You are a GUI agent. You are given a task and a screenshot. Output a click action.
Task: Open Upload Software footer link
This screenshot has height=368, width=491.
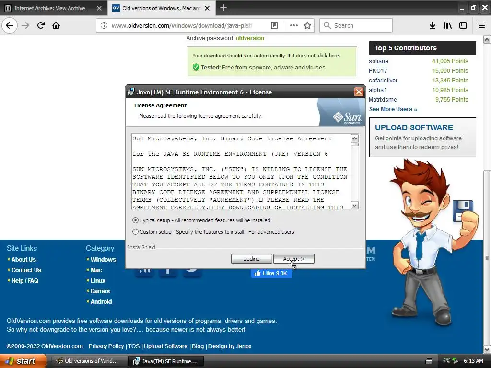pos(165,346)
